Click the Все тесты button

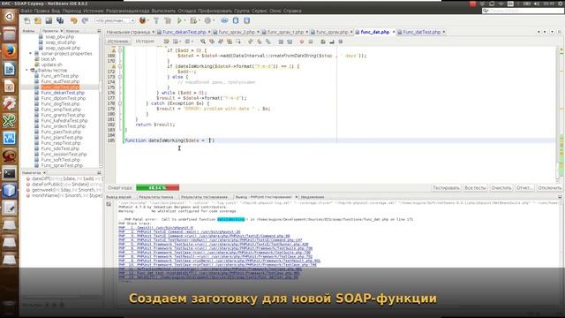pyautogui.click(x=475, y=188)
